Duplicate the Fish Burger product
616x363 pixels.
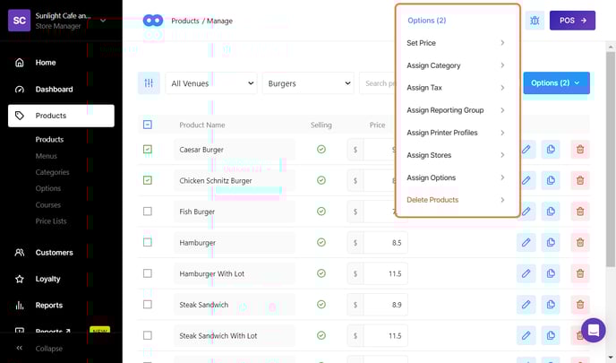551,212
